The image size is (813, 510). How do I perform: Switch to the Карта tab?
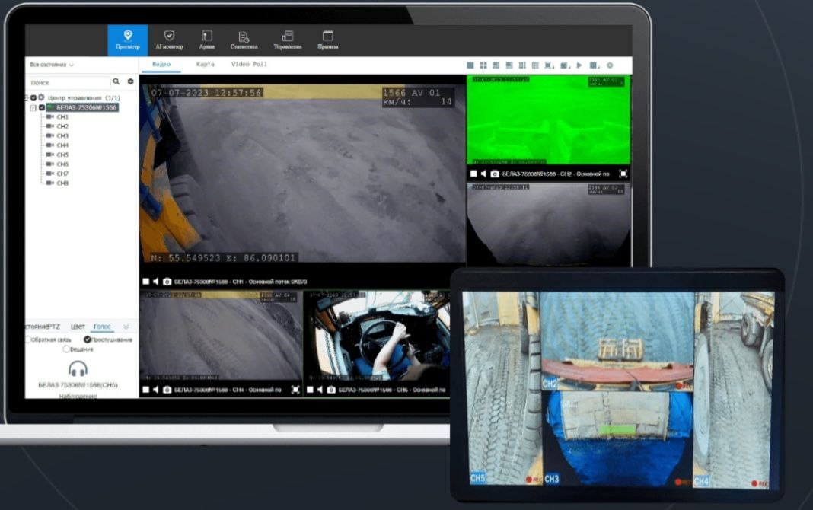pyautogui.click(x=205, y=65)
